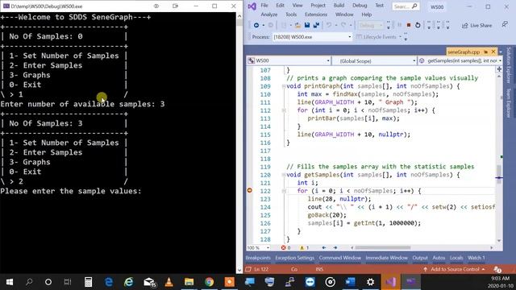Expand the Add to Source Control menu
The width and height of the screenshot is (516, 290).
(454, 269)
